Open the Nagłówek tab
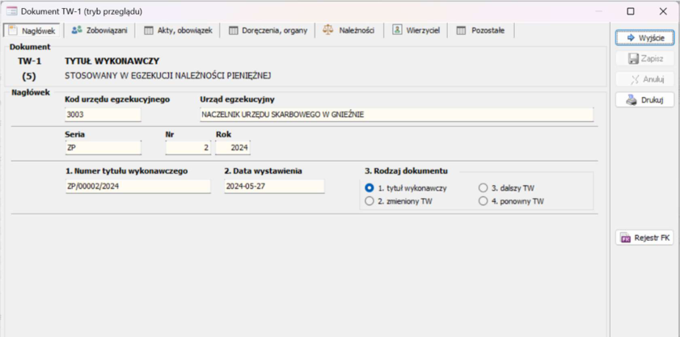Image resolution: width=680 pixels, height=337 pixels. coord(32,31)
